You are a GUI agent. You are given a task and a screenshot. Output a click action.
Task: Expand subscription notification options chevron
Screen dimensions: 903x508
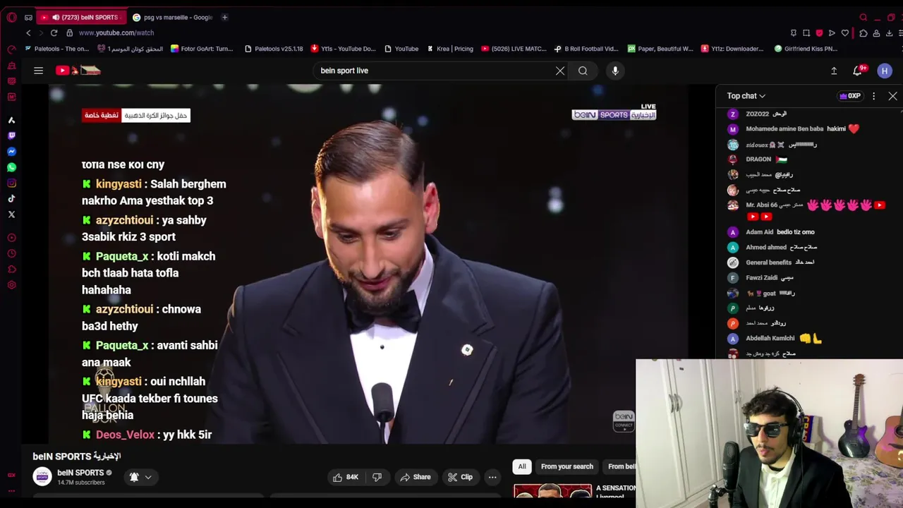click(x=148, y=477)
